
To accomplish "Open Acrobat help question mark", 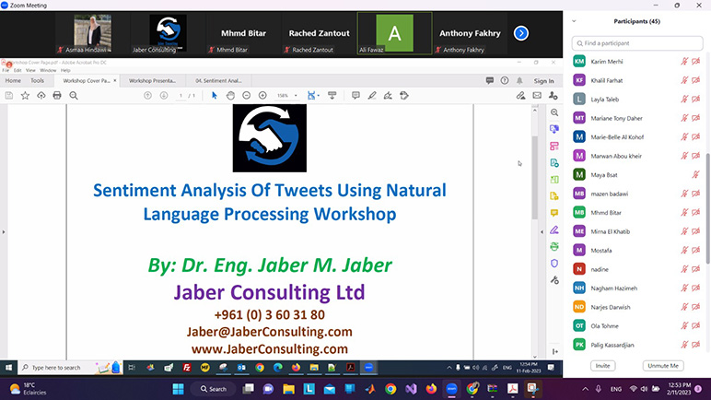I will click(x=505, y=80).
